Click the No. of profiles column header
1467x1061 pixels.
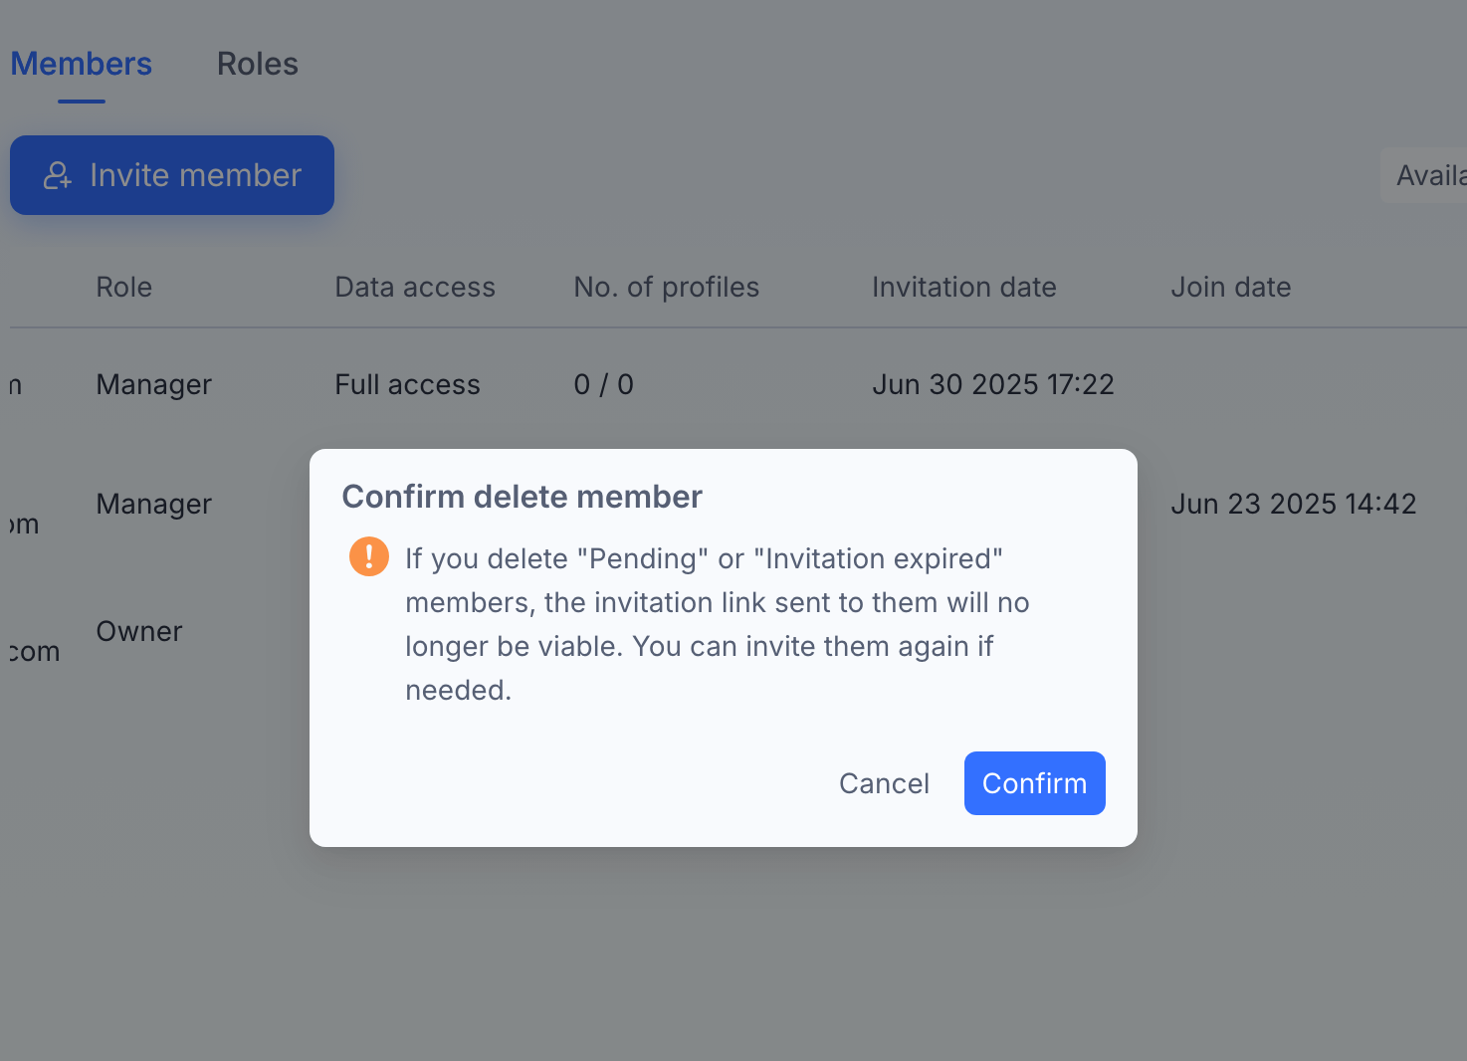coord(667,287)
